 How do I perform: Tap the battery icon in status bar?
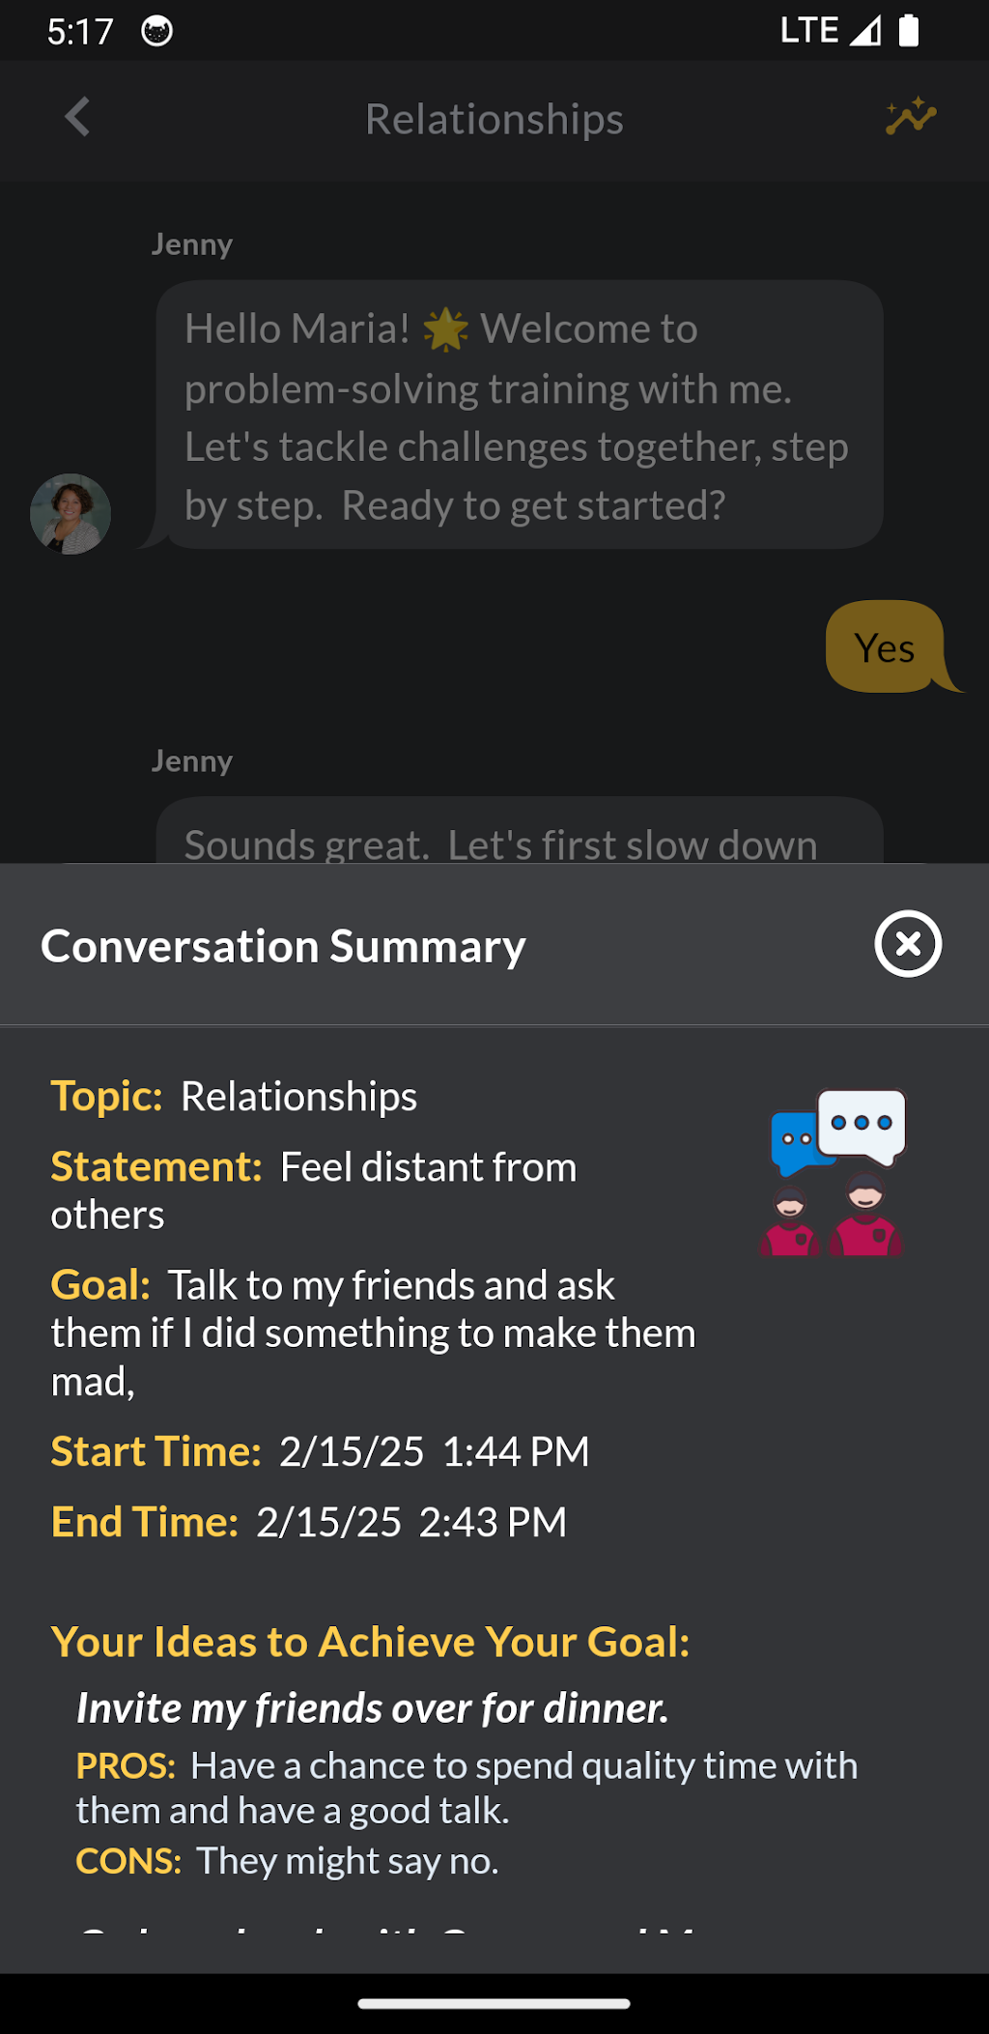tap(908, 31)
